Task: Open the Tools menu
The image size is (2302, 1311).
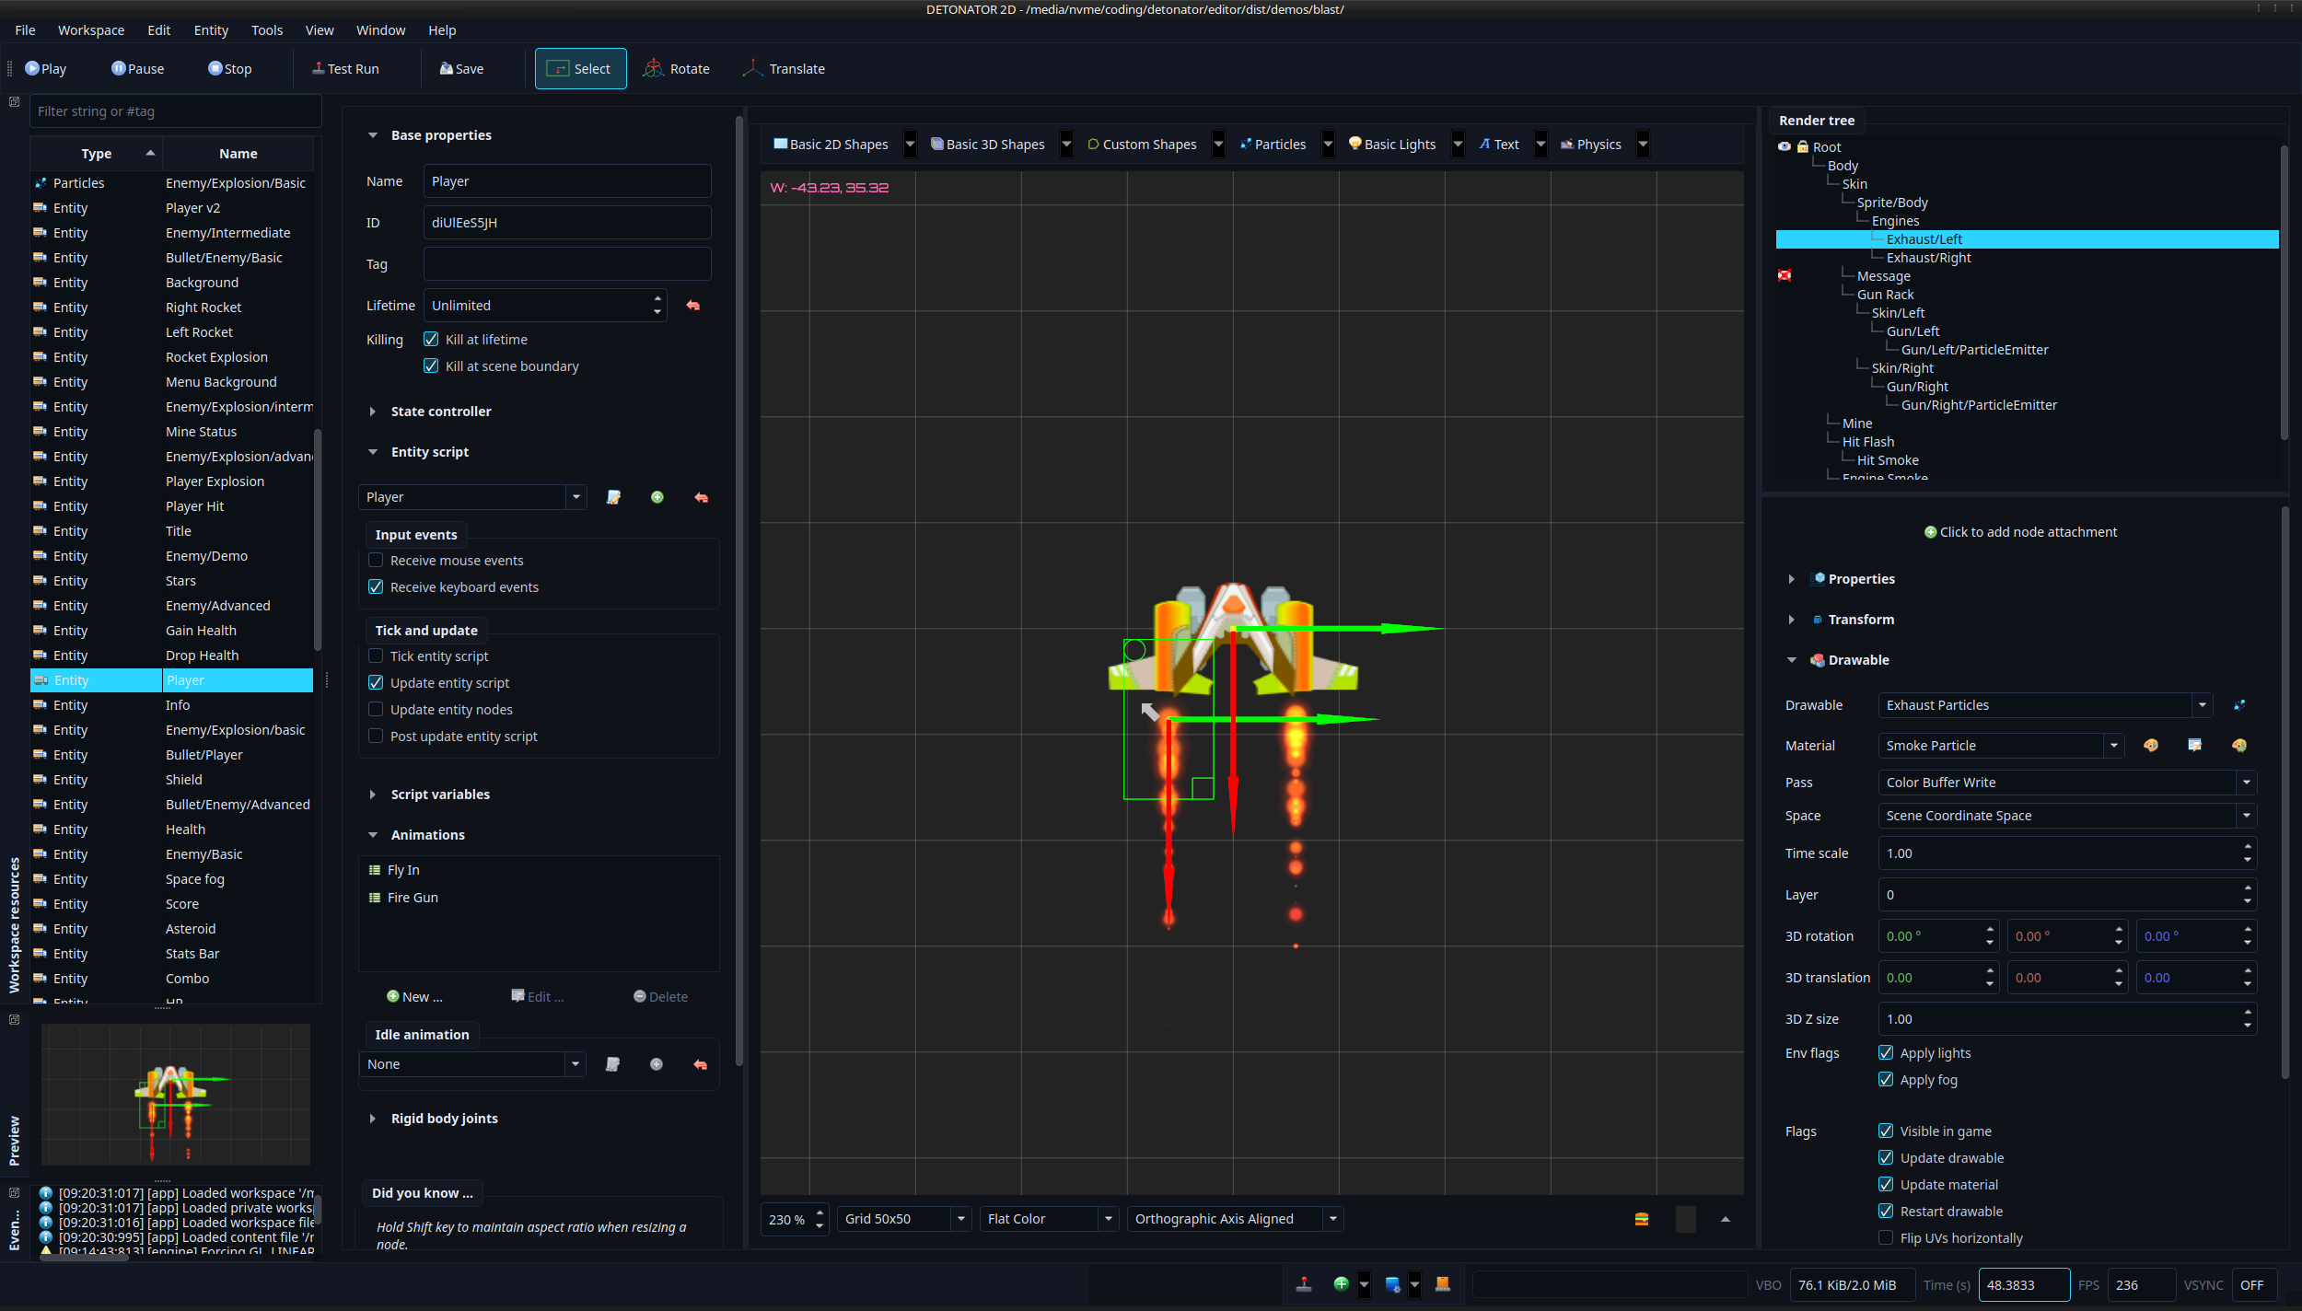Action: [267, 30]
